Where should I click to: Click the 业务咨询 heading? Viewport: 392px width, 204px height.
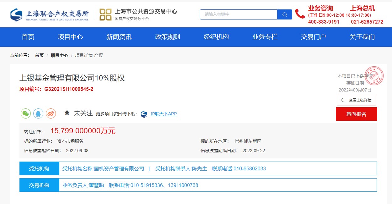[x=320, y=8]
